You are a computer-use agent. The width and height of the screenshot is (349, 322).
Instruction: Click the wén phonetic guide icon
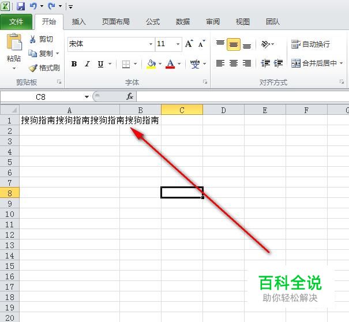pyautogui.click(x=195, y=64)
